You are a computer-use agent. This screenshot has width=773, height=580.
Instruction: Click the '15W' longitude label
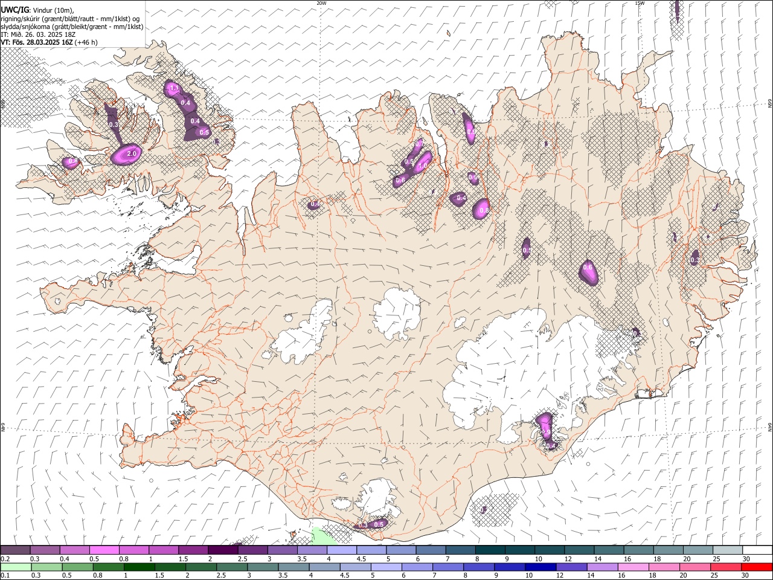pyautogui.click(x=640, y=3)
